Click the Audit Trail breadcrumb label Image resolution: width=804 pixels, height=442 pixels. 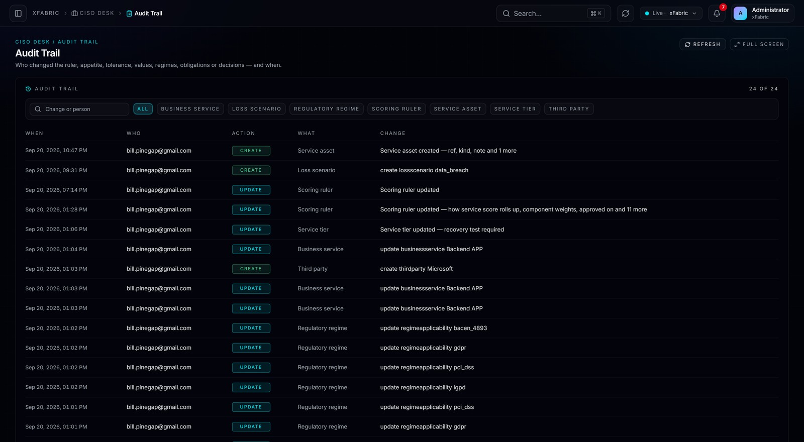148,14
